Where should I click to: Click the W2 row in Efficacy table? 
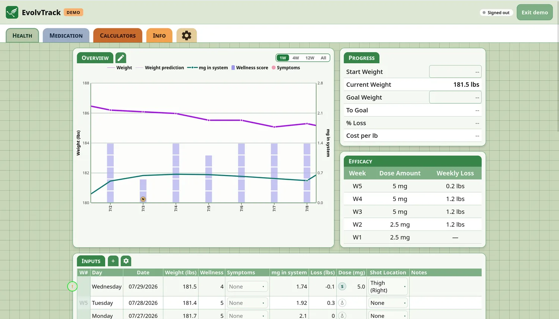pyautogui.click(x=413, y=224)
